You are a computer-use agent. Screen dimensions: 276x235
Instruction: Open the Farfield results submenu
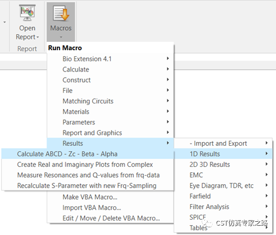(x=223, y=196)
